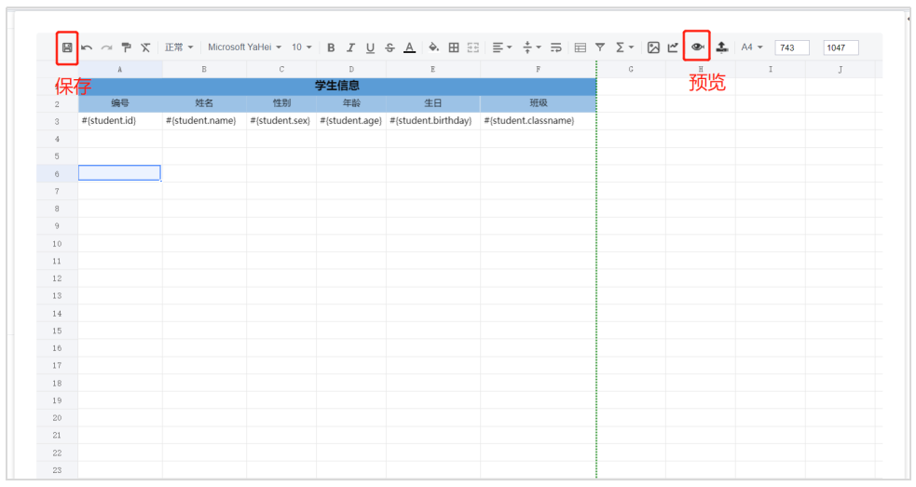Select row 10 header
The width and height of the screenshot is (916, 487).
tap(57, 244)
